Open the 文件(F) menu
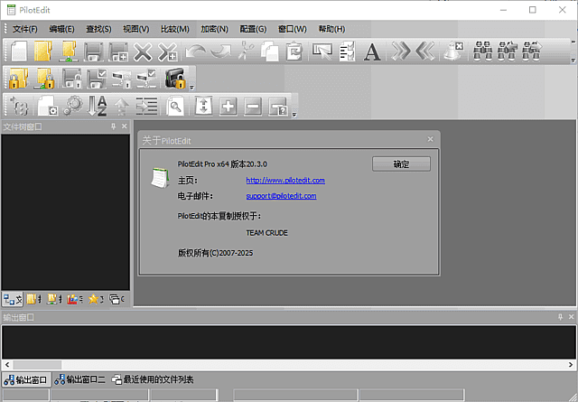Viewport: 578px width, 402px height. [x=25, y=29]
